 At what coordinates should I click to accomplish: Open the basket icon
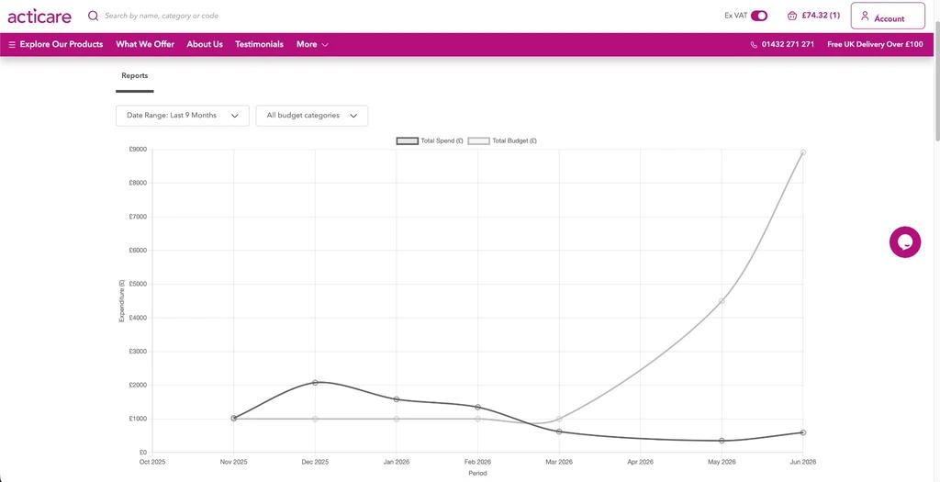pyautogui.click(x=792, y=16)
